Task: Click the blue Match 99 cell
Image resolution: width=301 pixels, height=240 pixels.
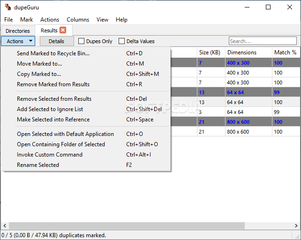Action: 286,92
